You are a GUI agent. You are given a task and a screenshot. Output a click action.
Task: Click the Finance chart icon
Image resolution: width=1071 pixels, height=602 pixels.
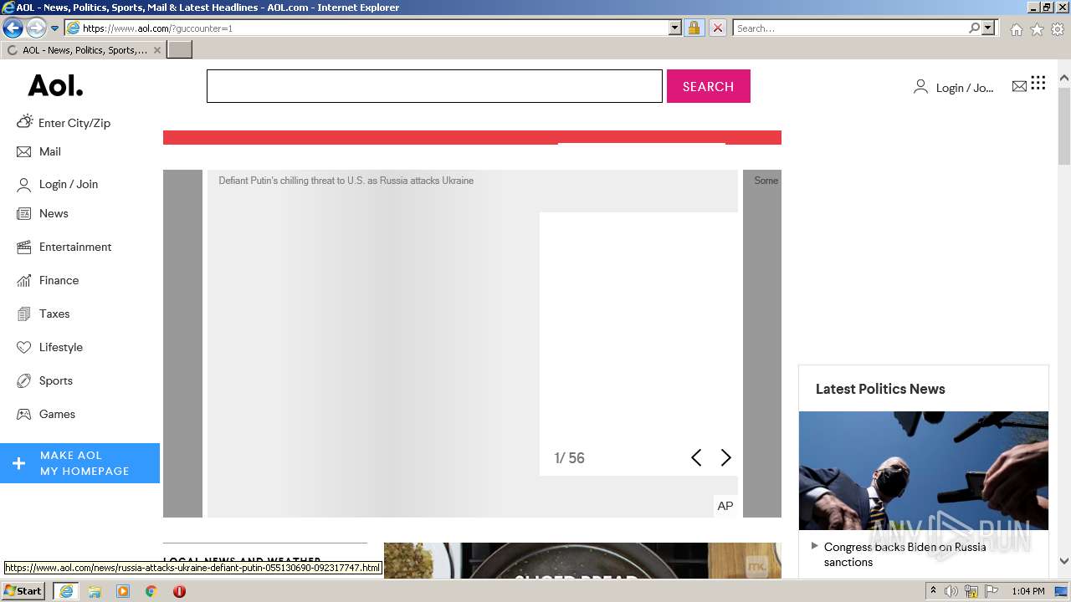[x=23, y=281]
